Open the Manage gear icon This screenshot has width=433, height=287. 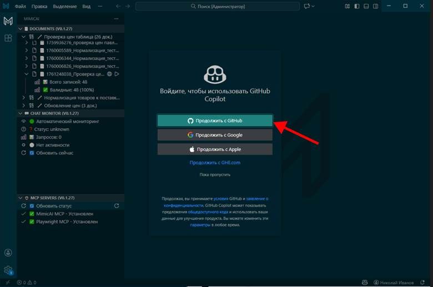point(8,270)
